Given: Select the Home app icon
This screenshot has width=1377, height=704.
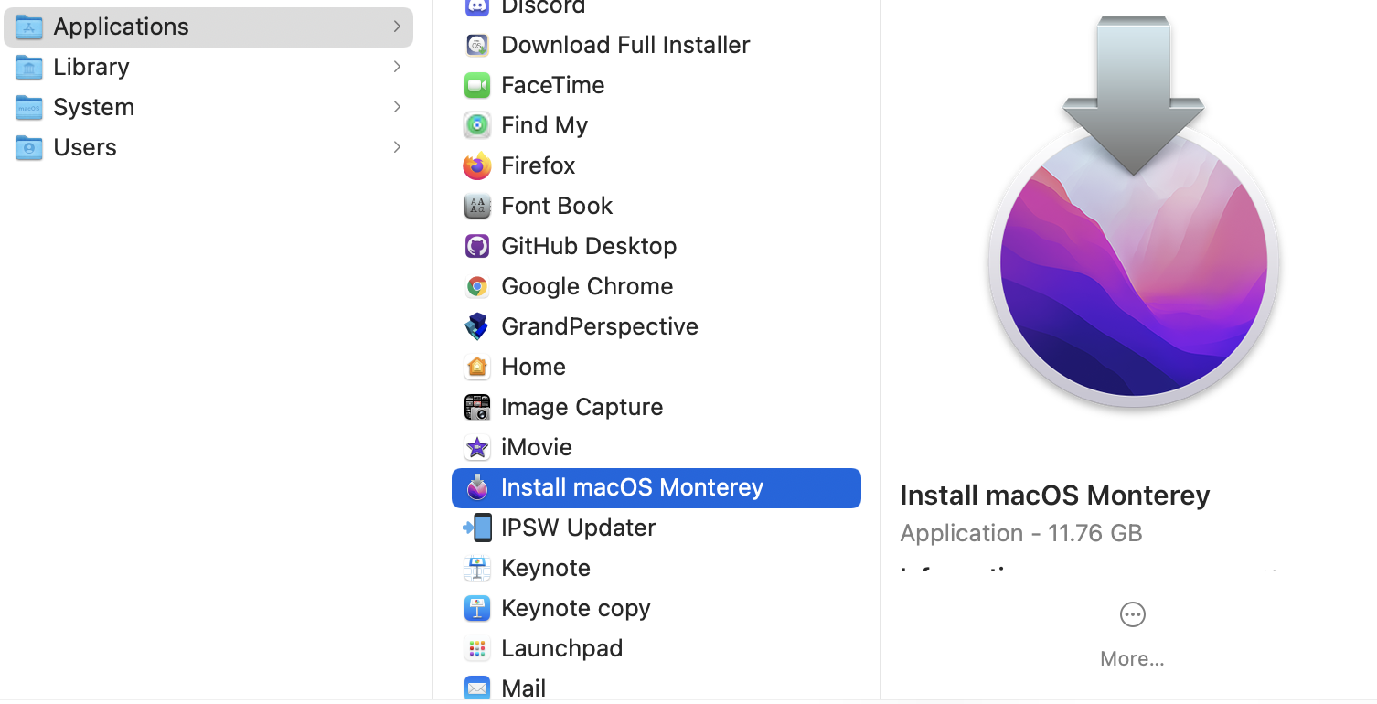Looking at the screenshot, I should tap(477, 367).
